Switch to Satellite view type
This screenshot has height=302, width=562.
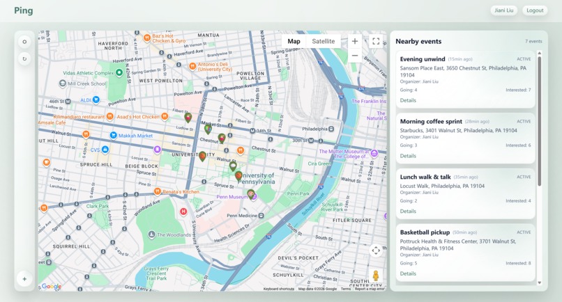pos(324,41)
